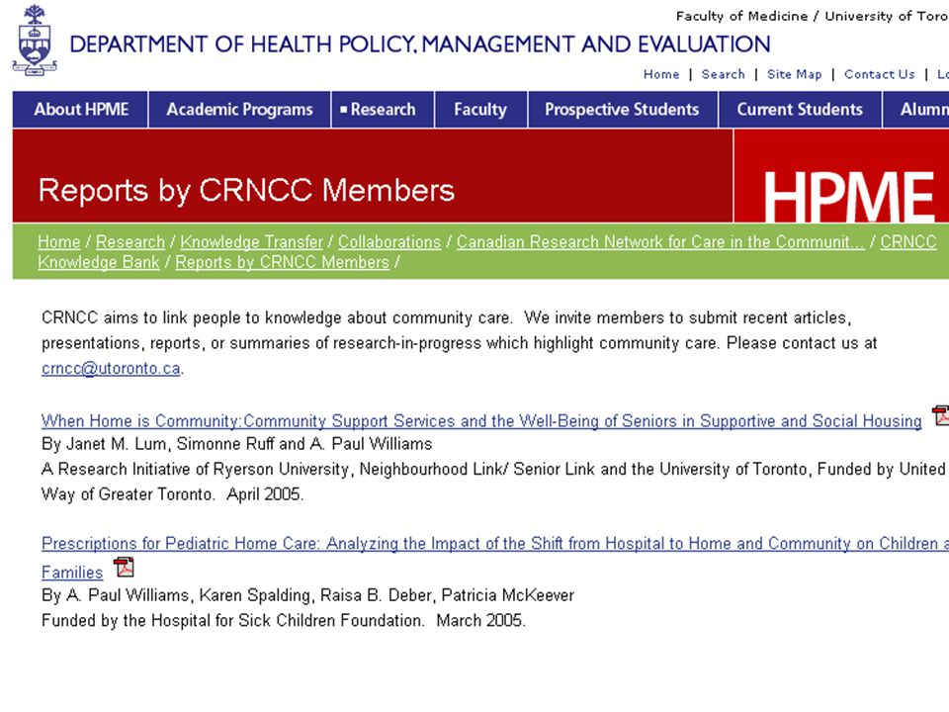Click the HPME banner logo
Viewport: 949px width, 712px height.
(x=848, y=196)
